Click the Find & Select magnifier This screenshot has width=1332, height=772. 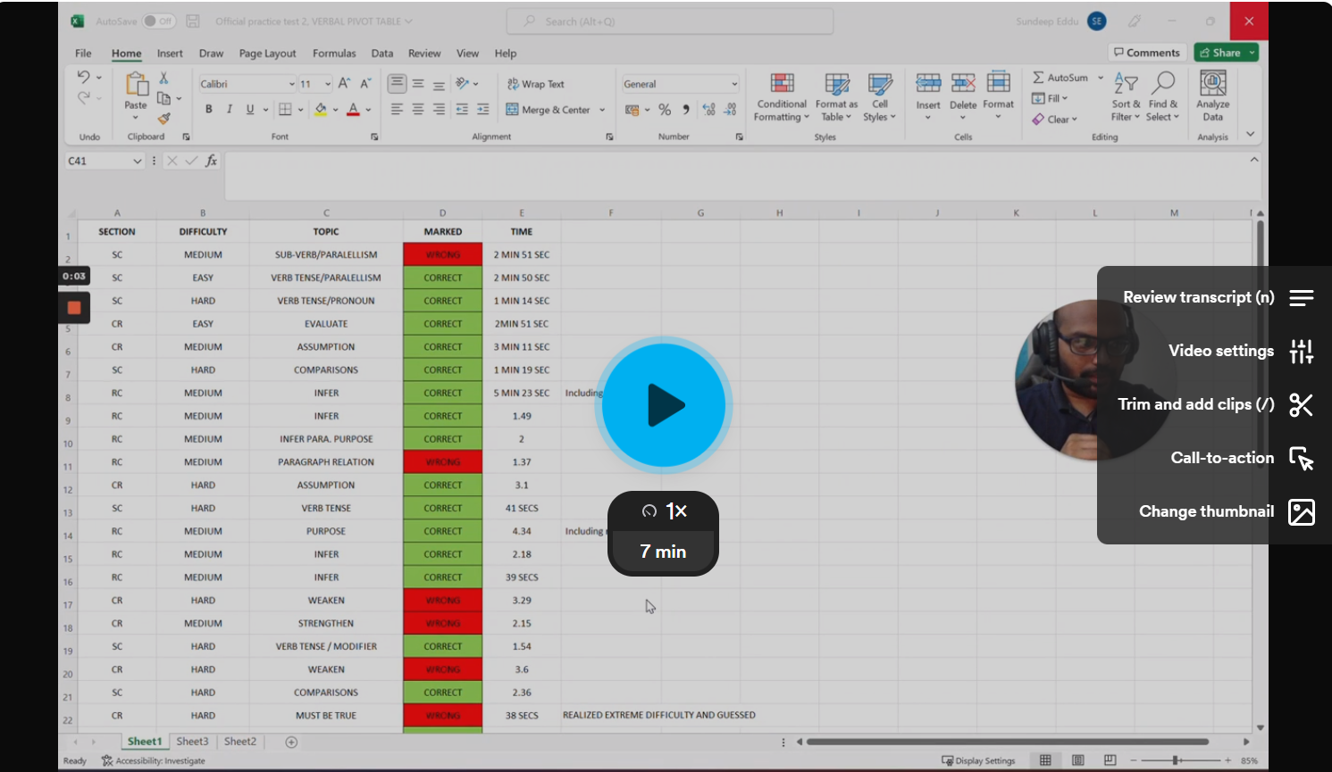(x=1163, y=85)
